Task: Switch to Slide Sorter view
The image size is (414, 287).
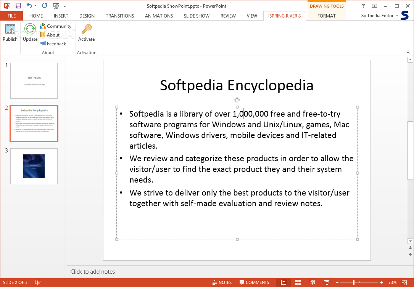Action: point(298,282)
